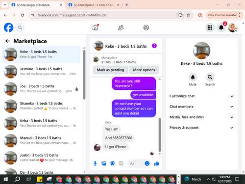Open the account profile picture menu
Image resolution: width=245 pixels, height=184 pixels.
pyautogui.click(x=233, y=27)
